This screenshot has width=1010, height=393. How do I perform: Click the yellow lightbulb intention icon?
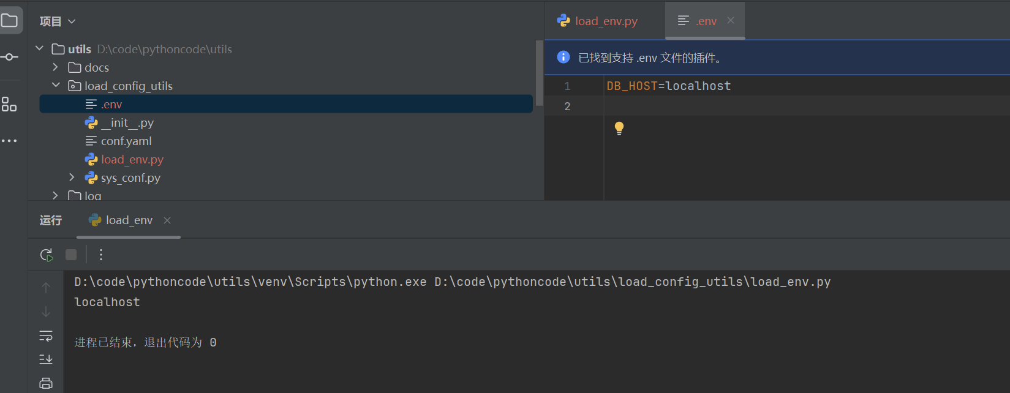click(x=619, y=128)
